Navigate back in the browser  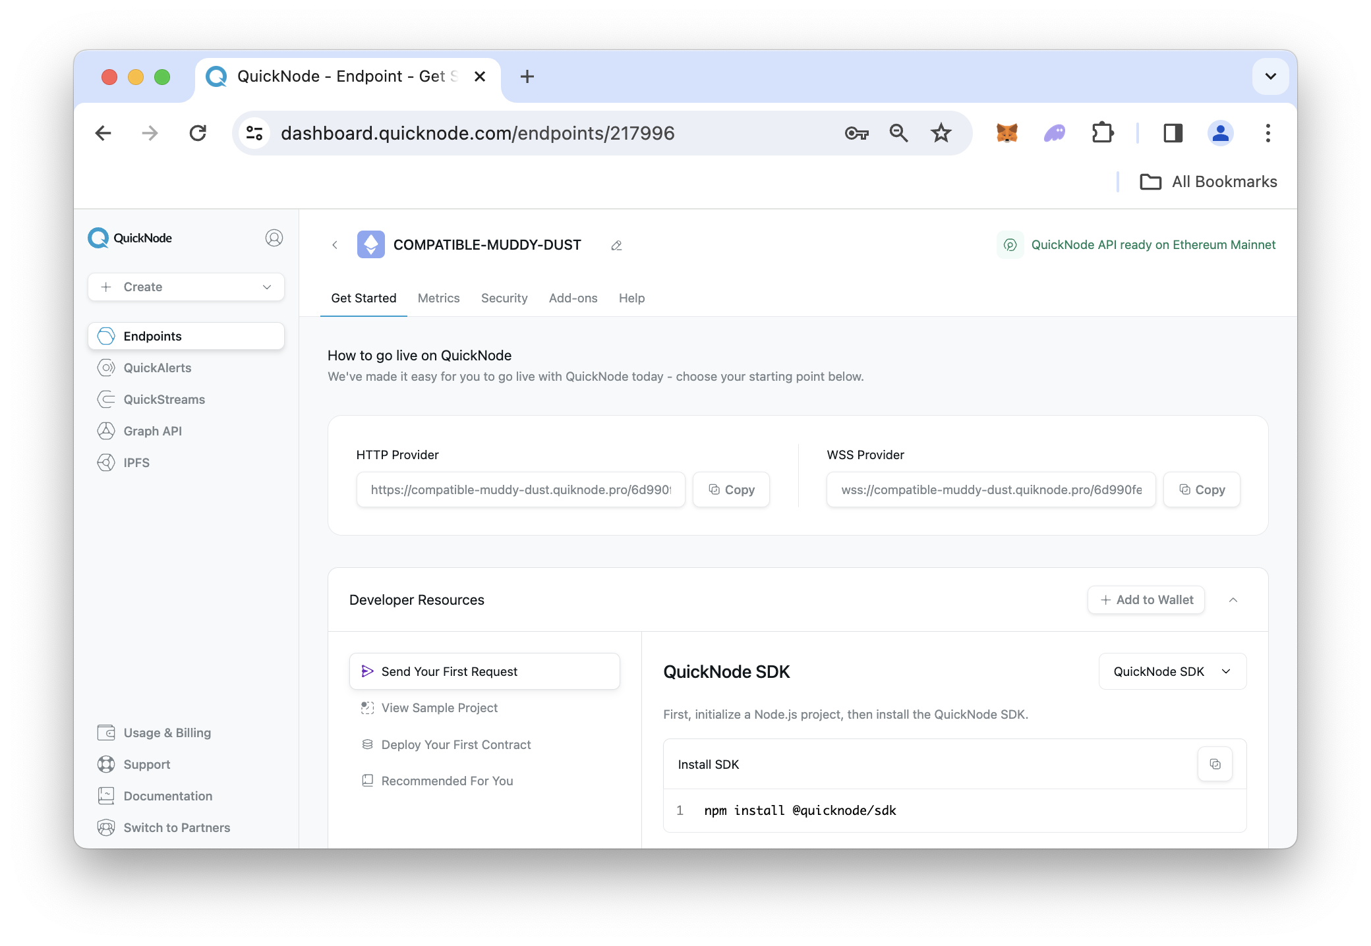(103, 133)
